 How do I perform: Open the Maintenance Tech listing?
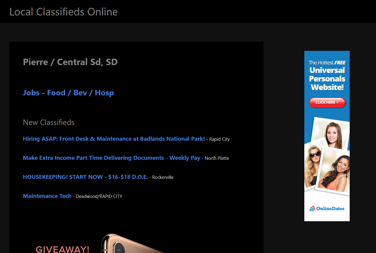47,196
